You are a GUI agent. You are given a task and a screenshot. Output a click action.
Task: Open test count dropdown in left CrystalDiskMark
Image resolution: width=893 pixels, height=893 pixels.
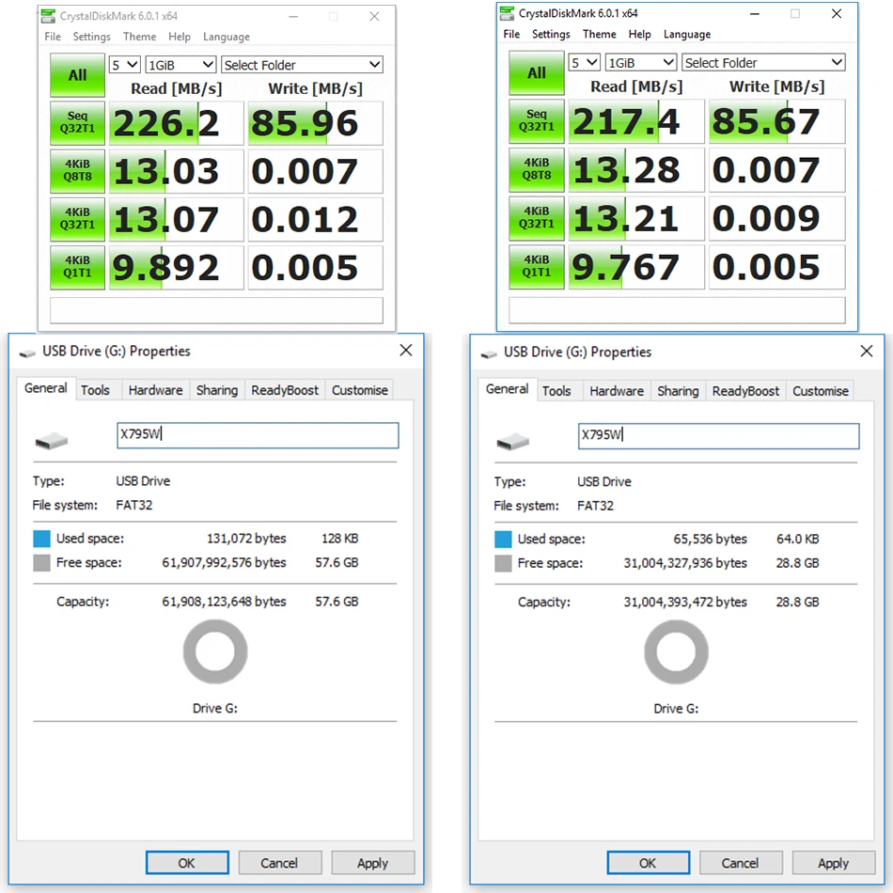click(125, 65)
